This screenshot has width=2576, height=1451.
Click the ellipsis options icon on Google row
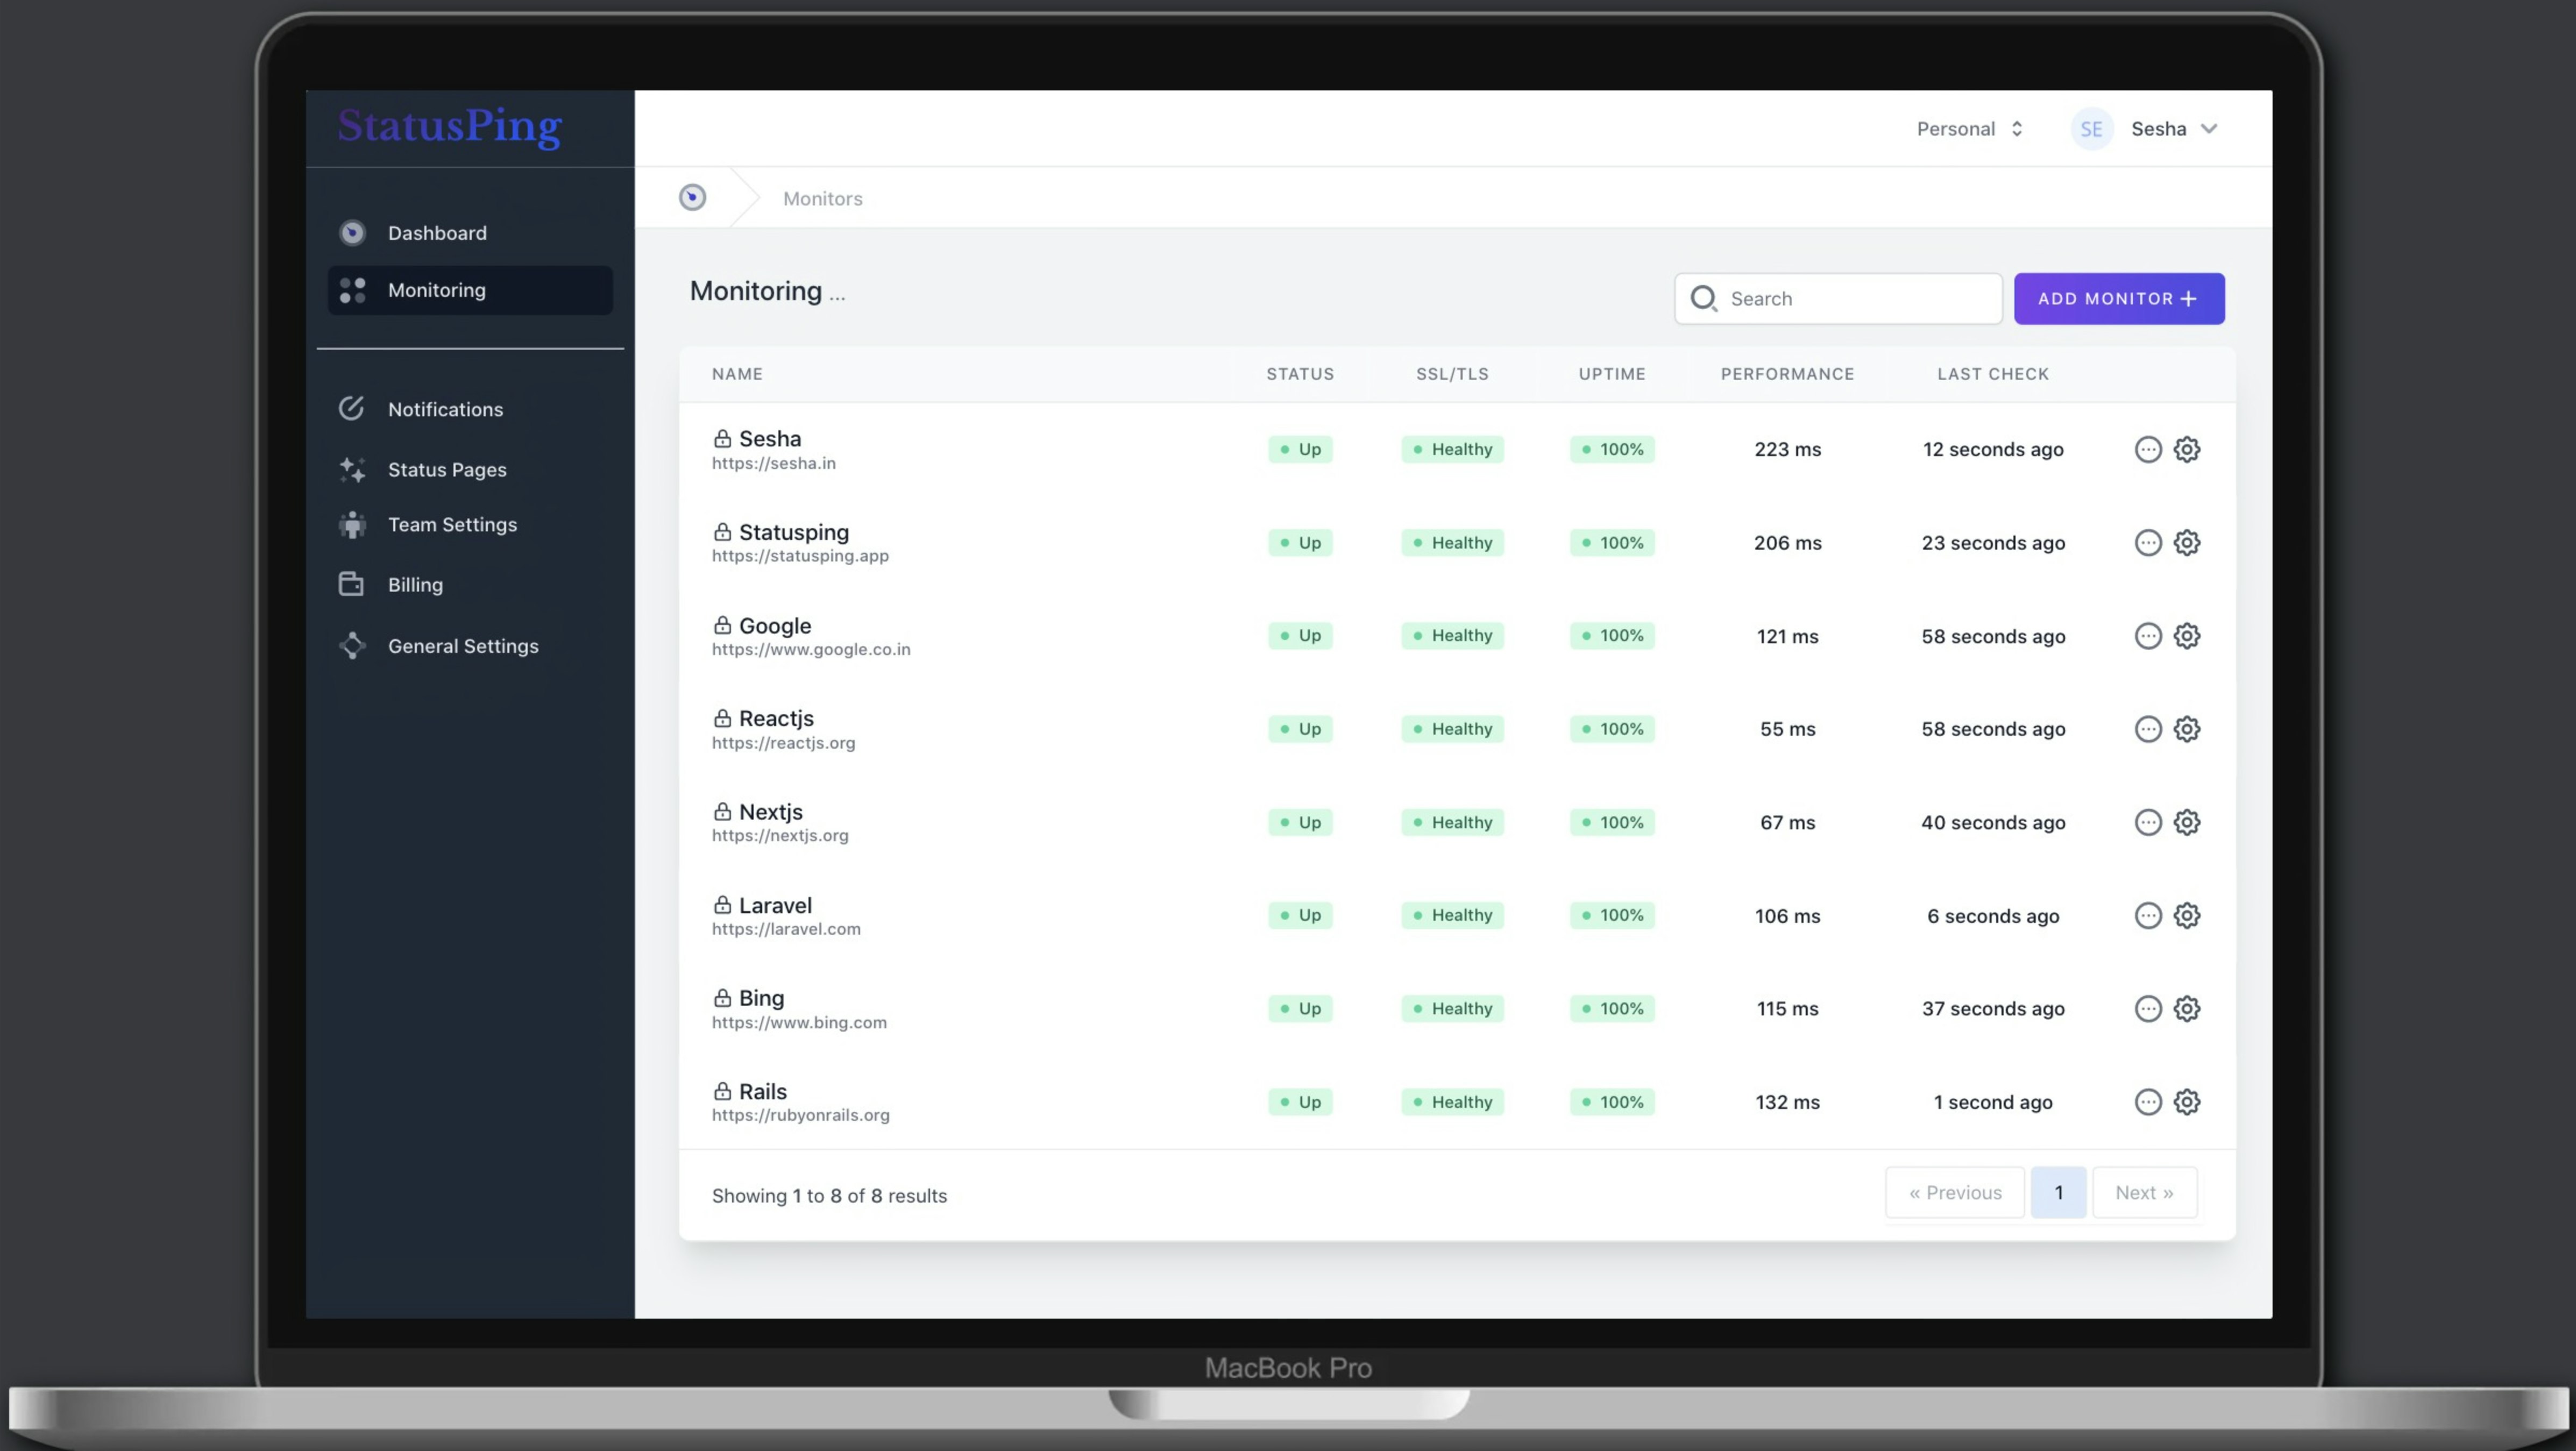(2148, 636)
